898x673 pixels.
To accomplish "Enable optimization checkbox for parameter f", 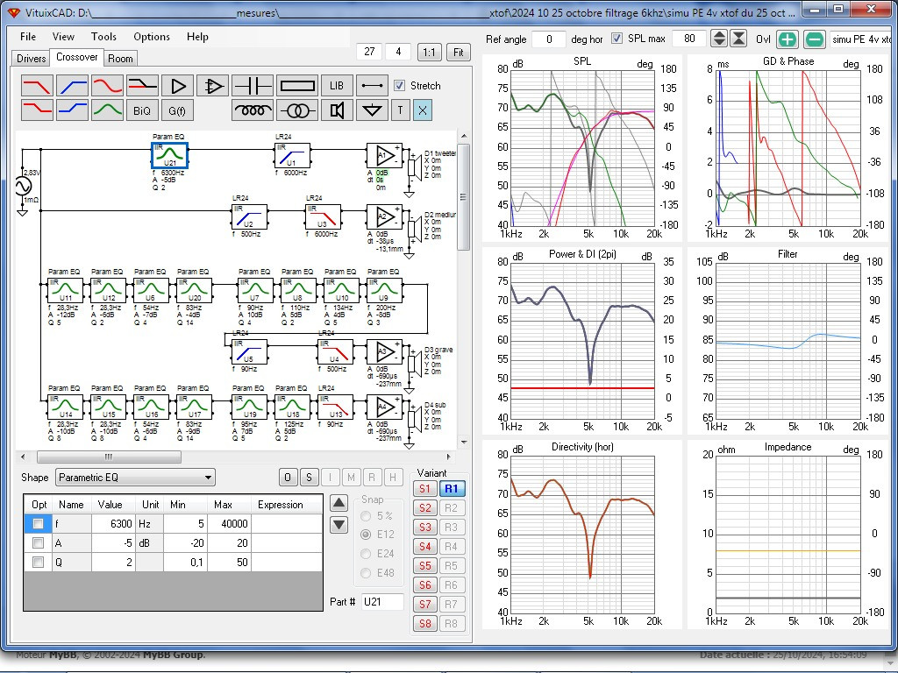I will pos(38,524).
